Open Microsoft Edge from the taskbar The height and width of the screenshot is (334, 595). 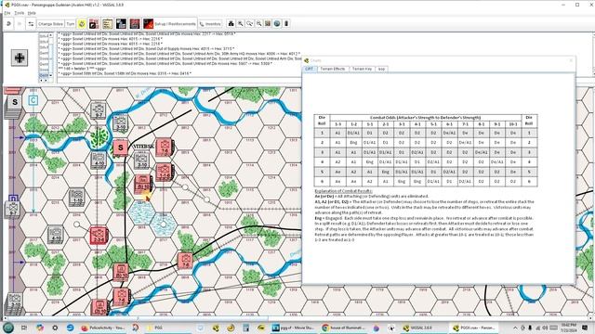[70, 328]
